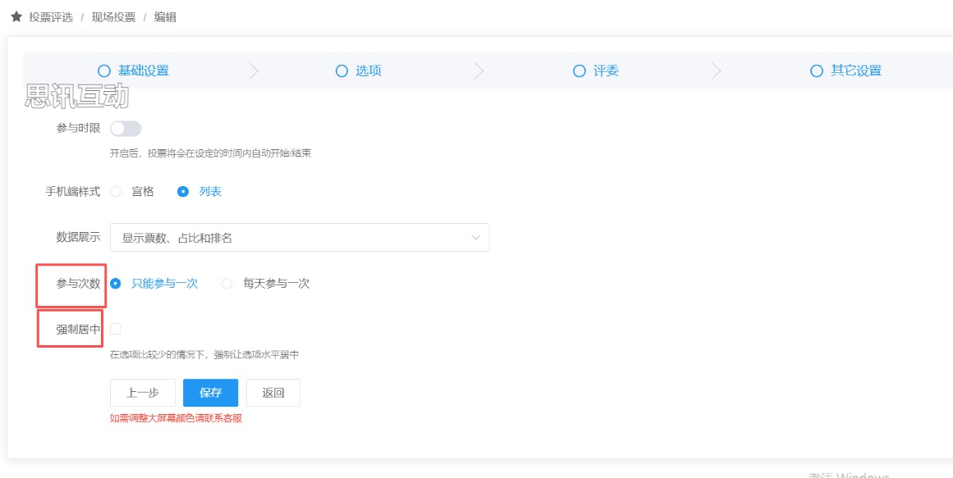Screen dimensions: 953x478
Task: Click the star icon beside 投票评选
Action: (x=16, y=16)
